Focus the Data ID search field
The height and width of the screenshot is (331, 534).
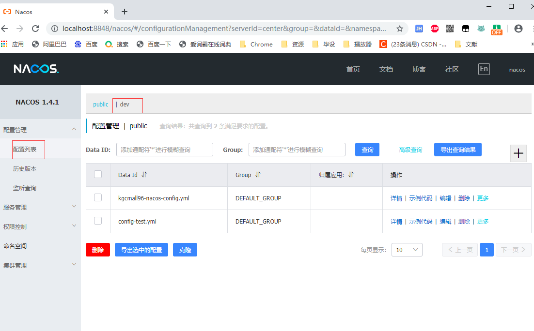tap(164, 150)
